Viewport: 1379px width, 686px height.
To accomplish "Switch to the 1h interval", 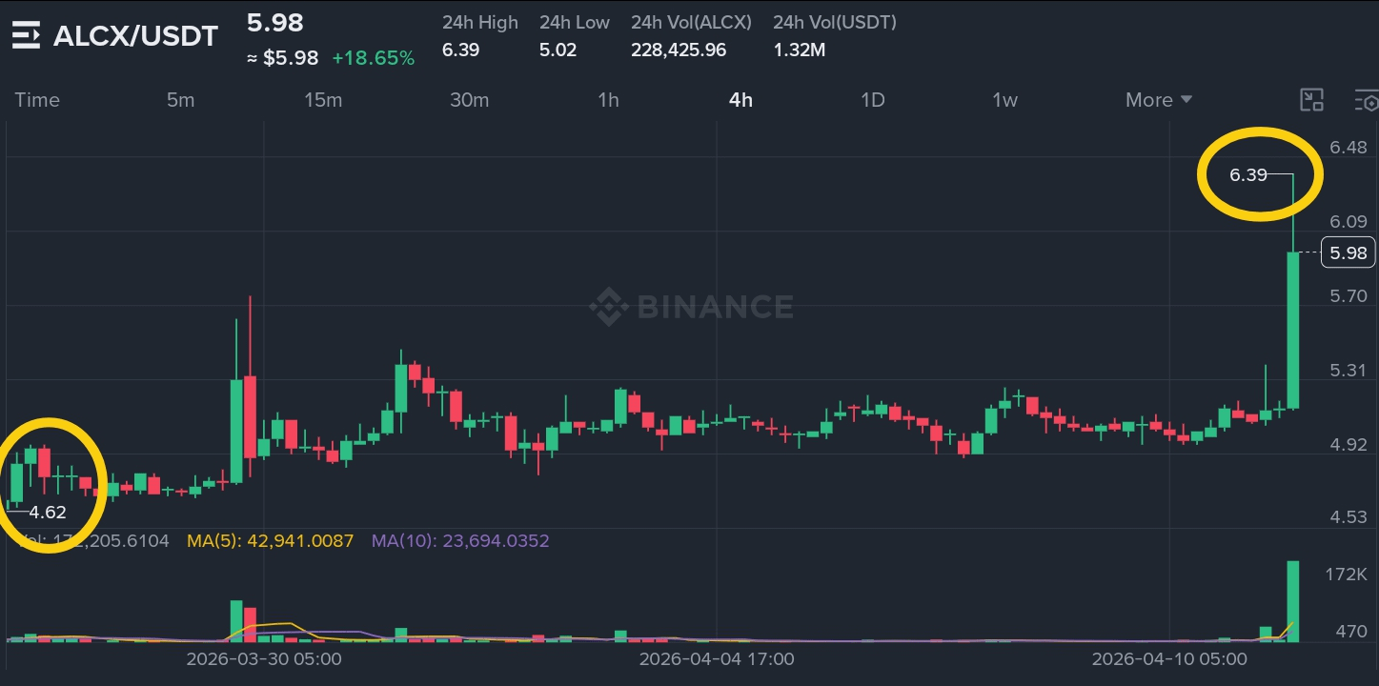I will (608, 100).
